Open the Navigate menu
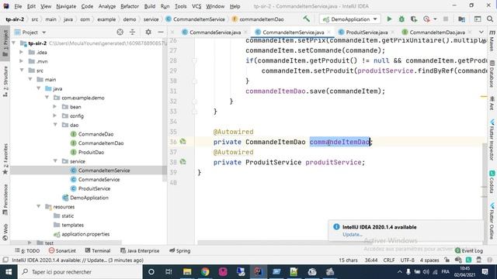Screen dimensions: 497x279 (x=66, y=6)
